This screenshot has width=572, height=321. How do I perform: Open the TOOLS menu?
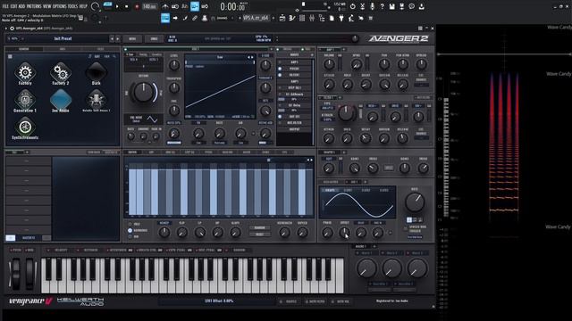coord(73,6)
